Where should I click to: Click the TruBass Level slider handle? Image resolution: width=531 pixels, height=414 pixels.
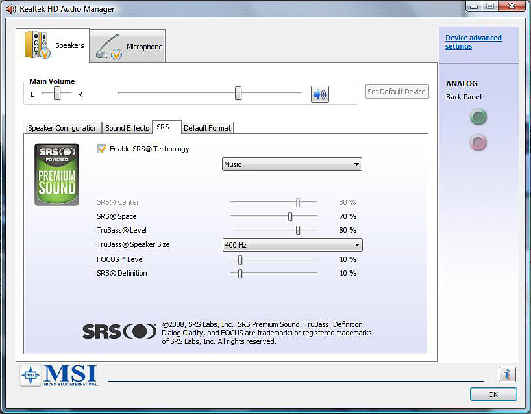[x=298, y=230]
